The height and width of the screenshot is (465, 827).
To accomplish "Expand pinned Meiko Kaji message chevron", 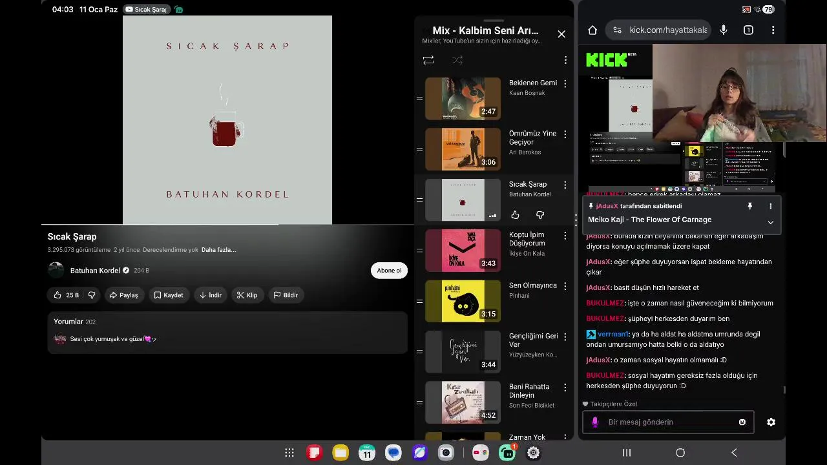I will pyautogui.click(x=770, y=222).
